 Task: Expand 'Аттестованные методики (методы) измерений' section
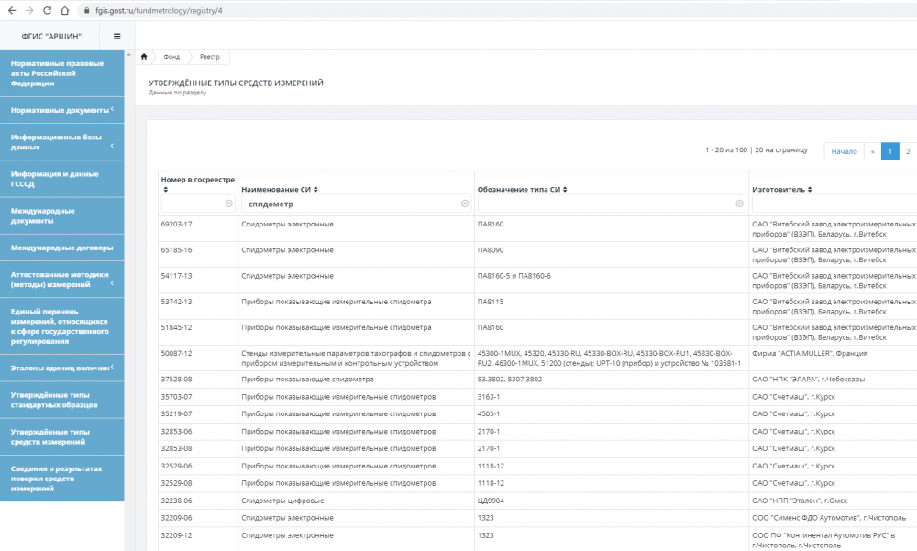(x=112, y=283)
